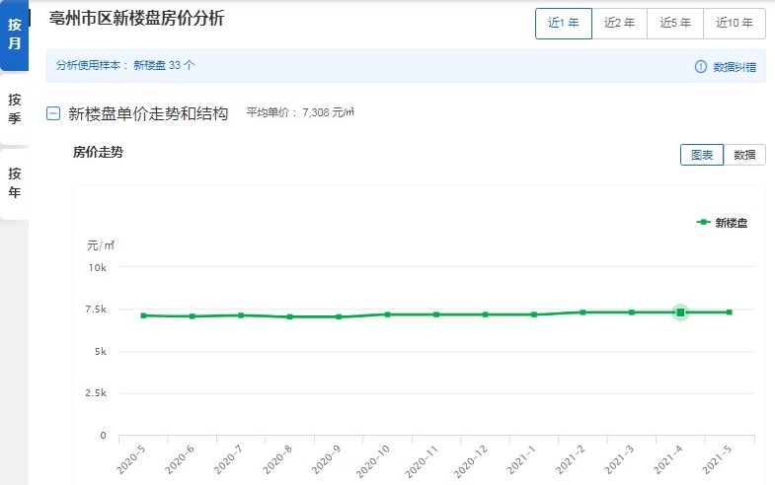Click the 2020-5 data point
This screenshot has height=485, width=775.
[143, 315]
